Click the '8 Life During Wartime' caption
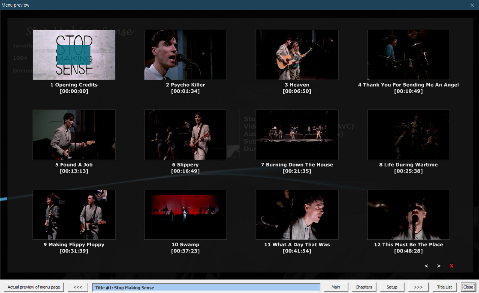 click(408, 165)
